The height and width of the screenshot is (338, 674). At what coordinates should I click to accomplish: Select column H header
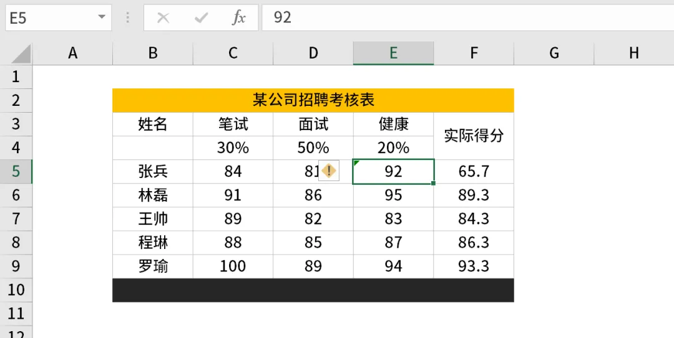(x=633, y=53)
